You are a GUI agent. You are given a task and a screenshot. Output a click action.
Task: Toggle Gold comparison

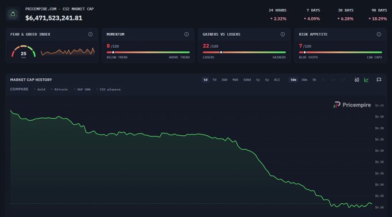pyautogui.click(x=40, y=89)
